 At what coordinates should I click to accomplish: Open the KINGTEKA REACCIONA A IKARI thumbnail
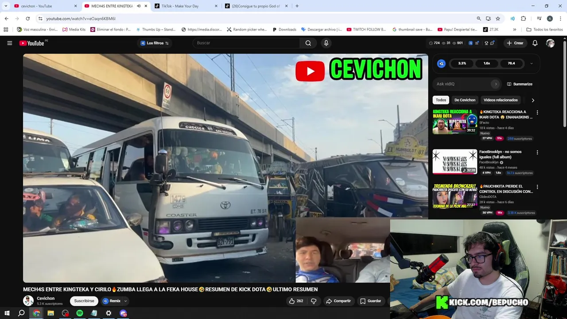pos(454,122)
